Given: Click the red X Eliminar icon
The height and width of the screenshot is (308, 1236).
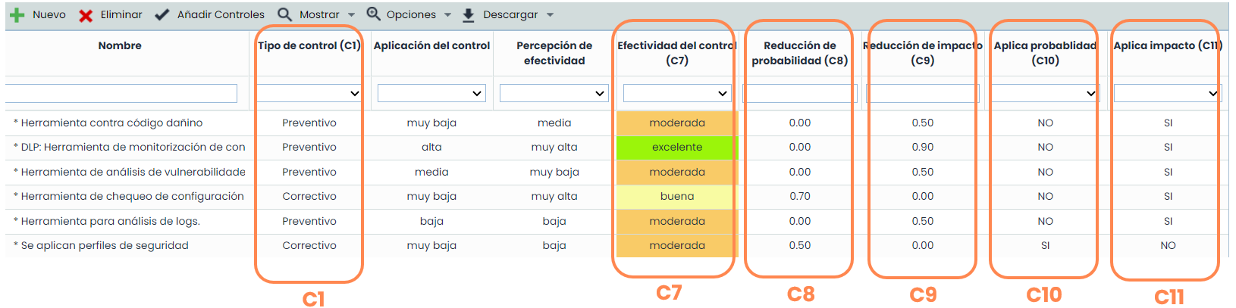Looking at the screenshot, I should pos(86,15).
